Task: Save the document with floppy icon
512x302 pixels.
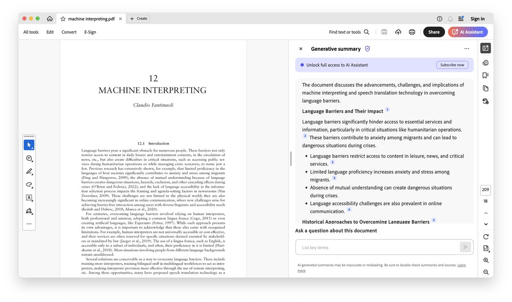Action: pyautogui.click(x=384, y=32)
